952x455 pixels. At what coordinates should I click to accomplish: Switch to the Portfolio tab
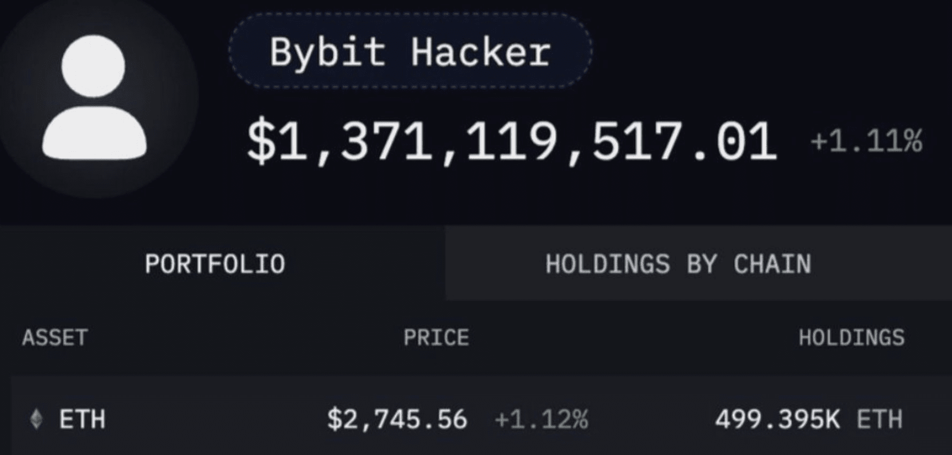[215, 264]
